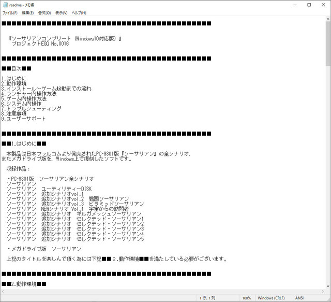331x302 pixels.
Task: Click the line プロジェクトEGG No.0016
Action: pos(40,44)
